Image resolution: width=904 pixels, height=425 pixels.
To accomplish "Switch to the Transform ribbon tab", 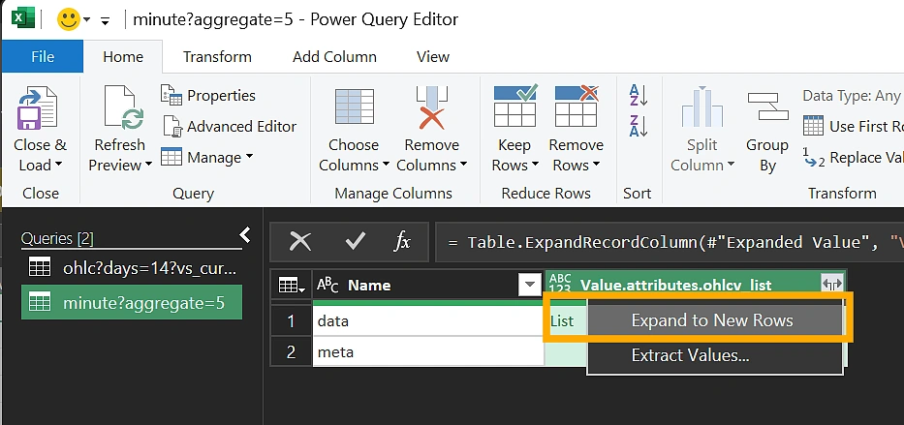I will point(217,57).
